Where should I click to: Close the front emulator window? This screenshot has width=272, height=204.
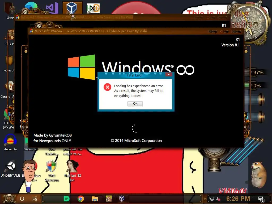(237, 31)
